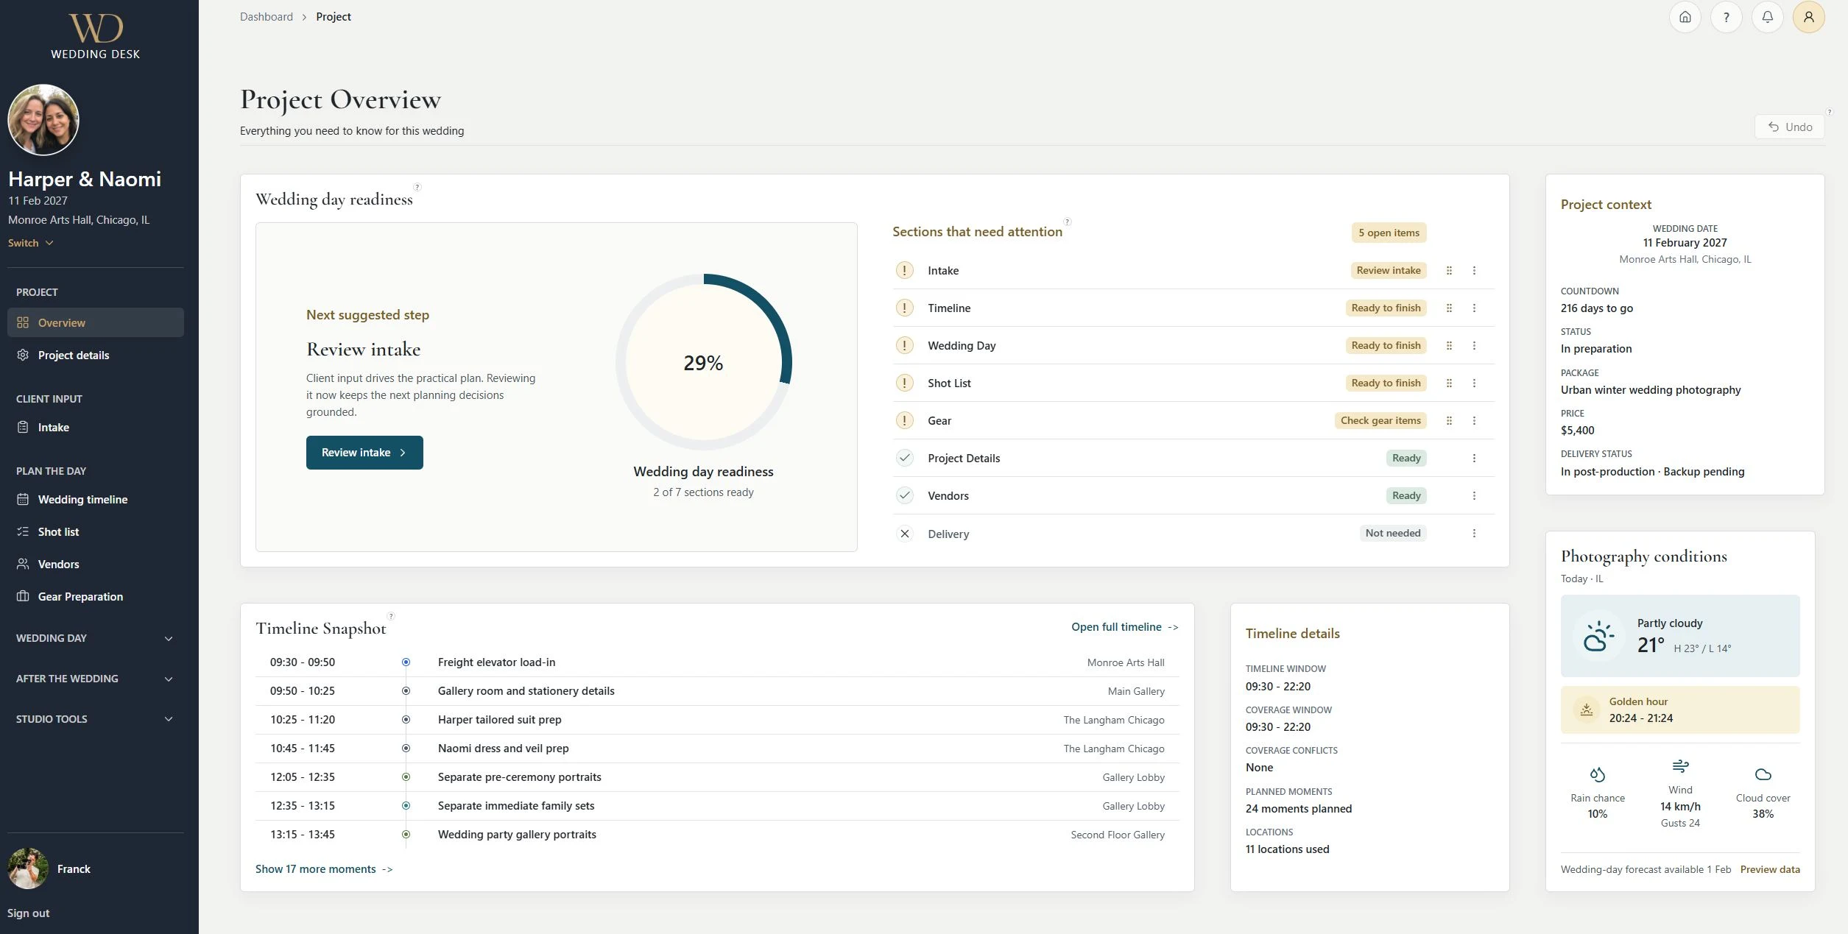Click the drag handle on Intake row
Viewport: 1848px width, 934px height.
(x=1449, y=270)
